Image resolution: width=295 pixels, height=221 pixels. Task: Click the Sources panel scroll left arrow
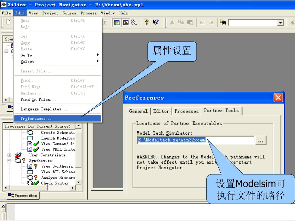[6, 100]
